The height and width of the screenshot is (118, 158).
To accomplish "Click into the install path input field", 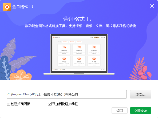I will coord(67,94).
